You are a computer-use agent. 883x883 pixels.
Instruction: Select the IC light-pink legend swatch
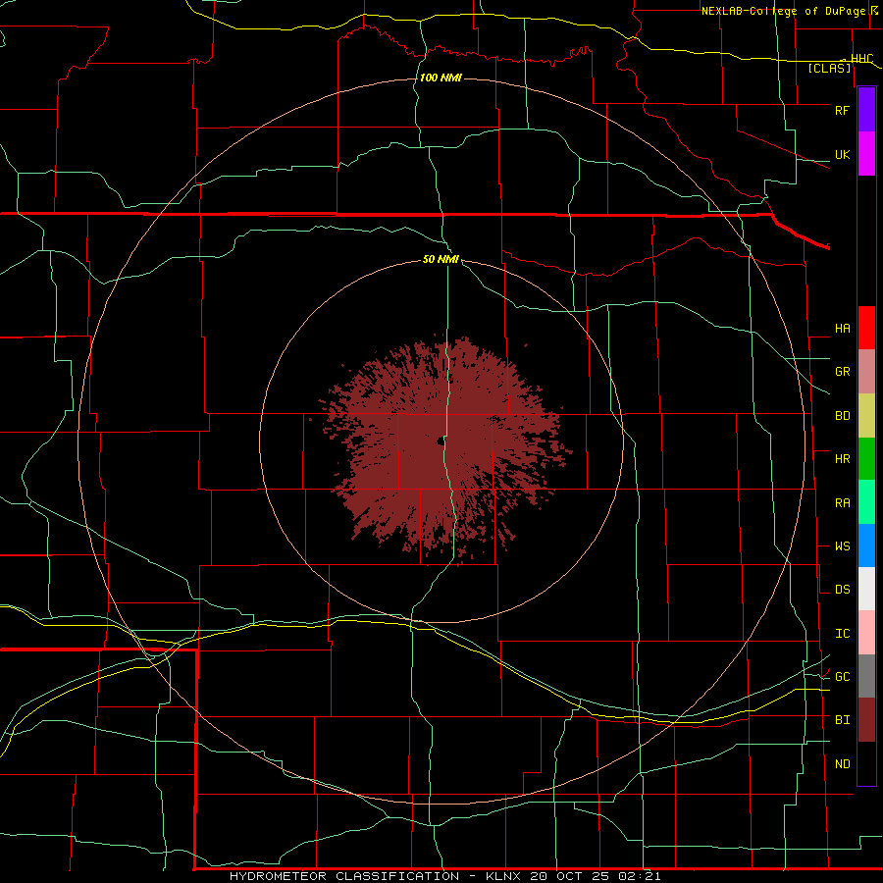(x=866, y=633)
